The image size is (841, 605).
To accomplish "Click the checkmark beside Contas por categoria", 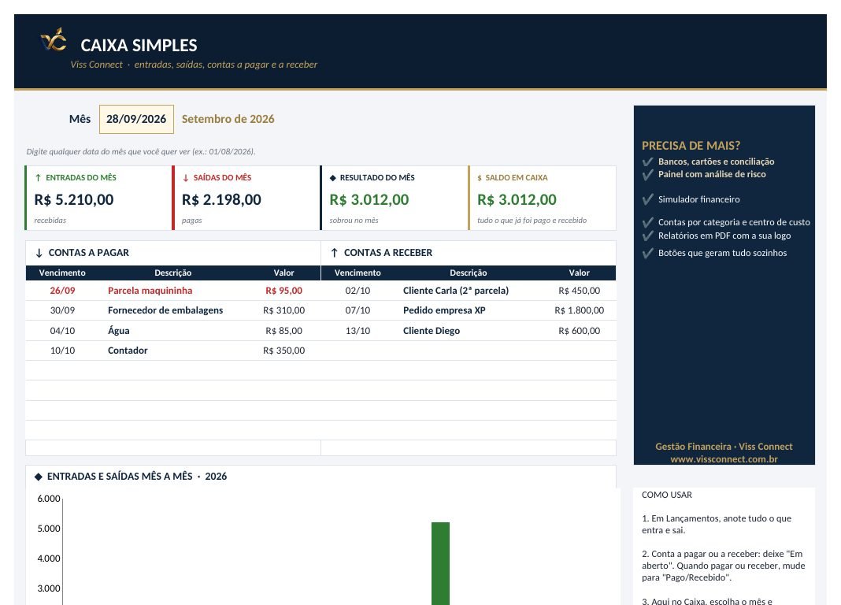I will tap(648, 222).
